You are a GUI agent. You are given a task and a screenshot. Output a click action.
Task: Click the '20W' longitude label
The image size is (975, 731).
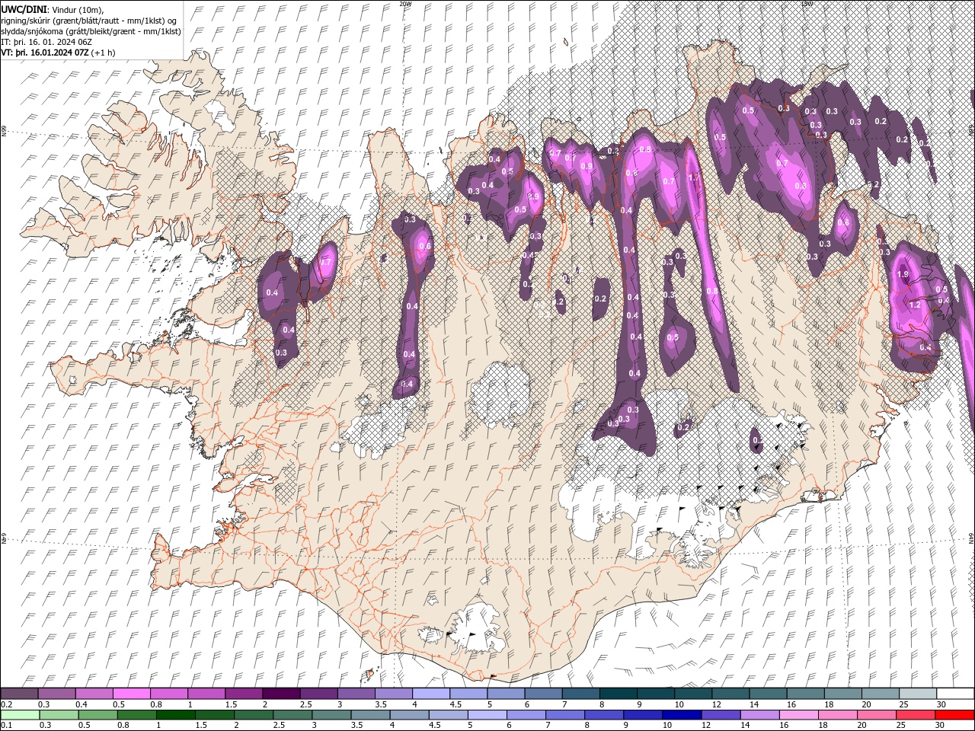405,3
